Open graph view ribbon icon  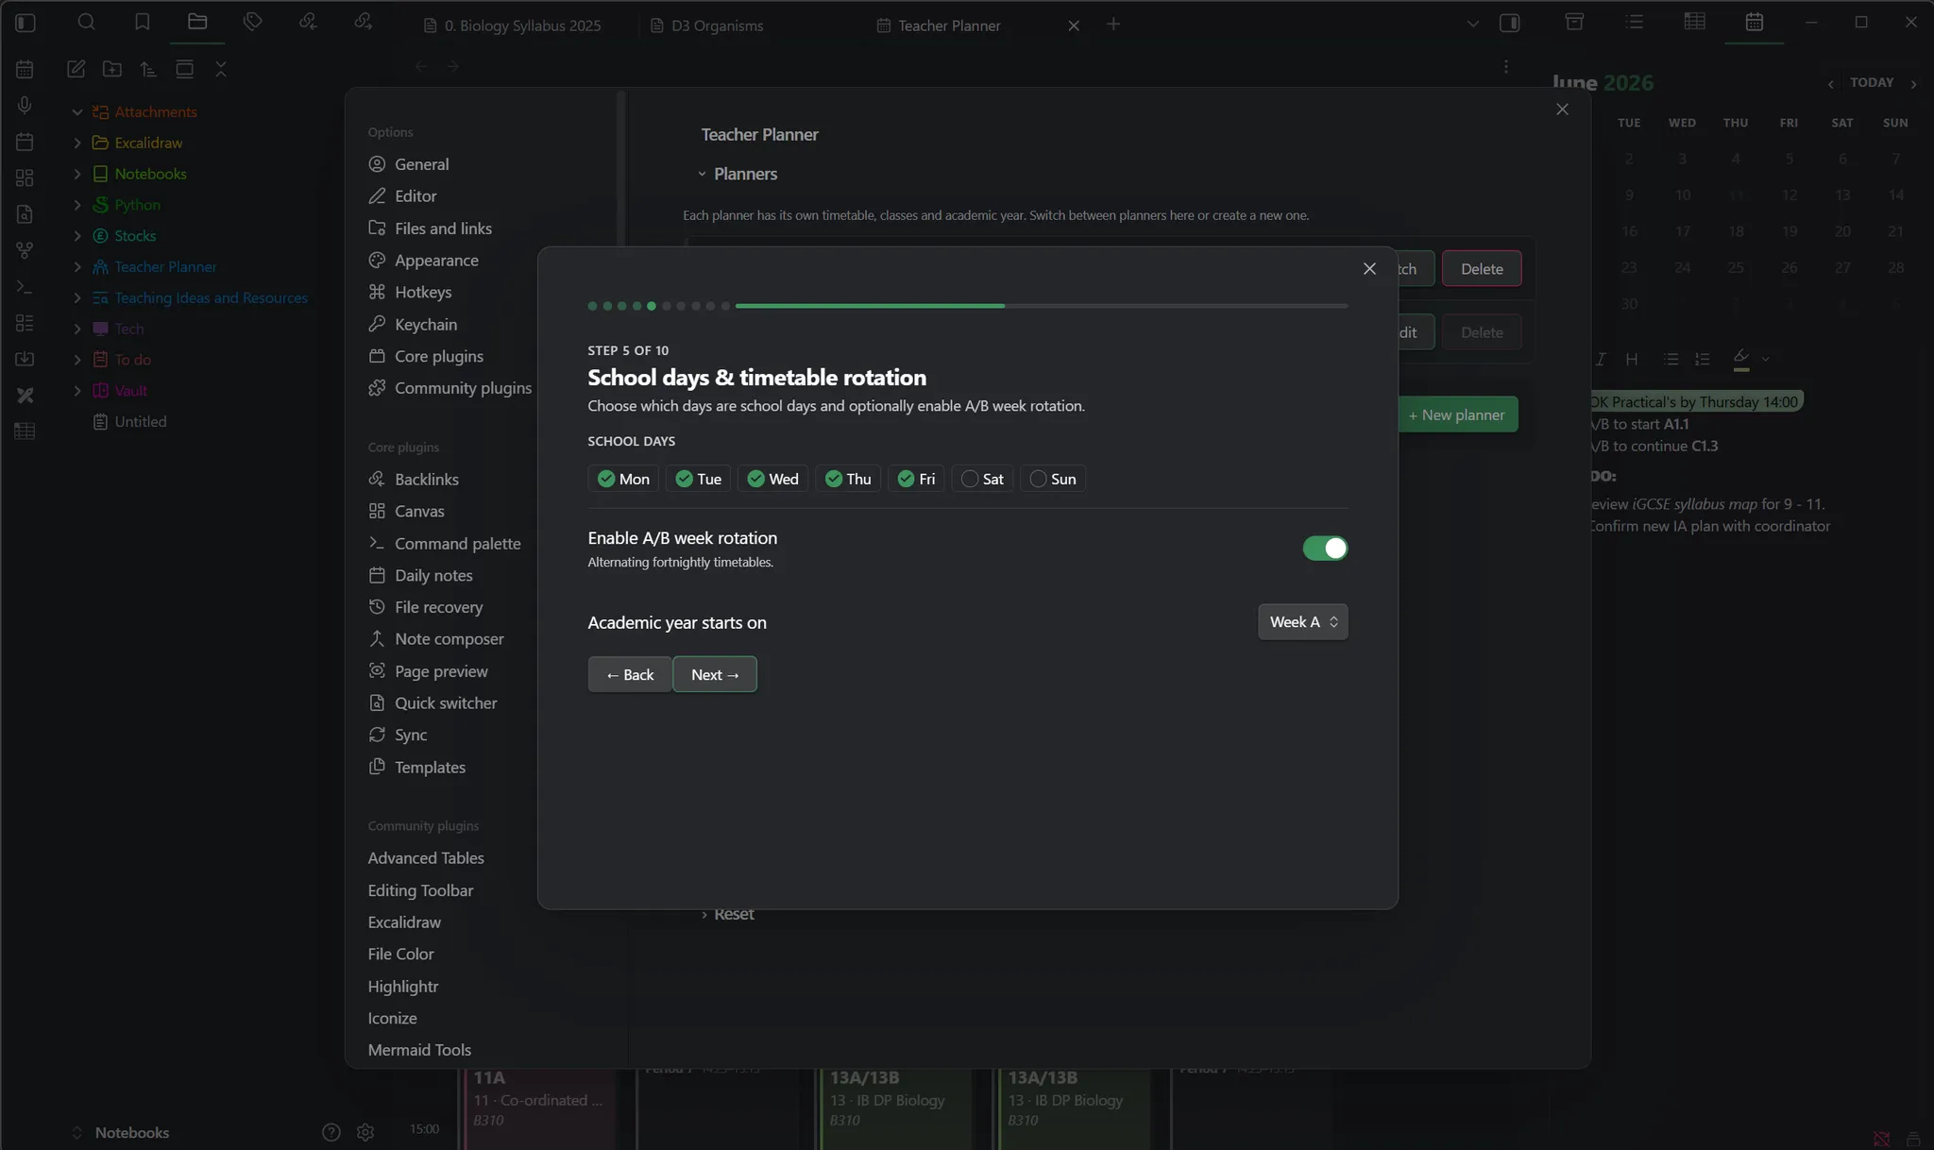25,250
